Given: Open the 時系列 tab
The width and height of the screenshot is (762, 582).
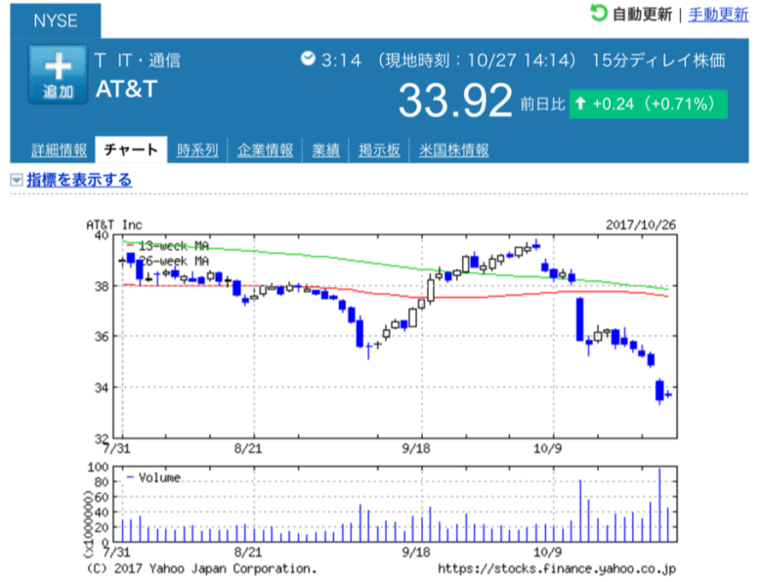Looking at the screenshot, I should point(197,150).
